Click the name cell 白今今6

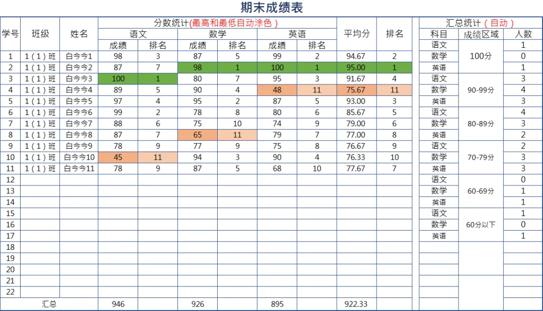point(79,113)
